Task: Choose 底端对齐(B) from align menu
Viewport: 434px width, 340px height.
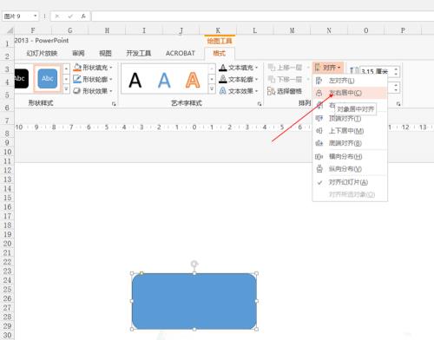Action: (350, 143)
